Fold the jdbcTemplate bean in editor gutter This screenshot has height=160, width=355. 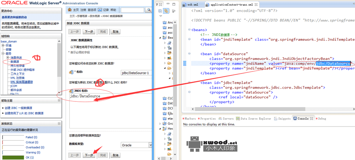[x=189, y=83]
